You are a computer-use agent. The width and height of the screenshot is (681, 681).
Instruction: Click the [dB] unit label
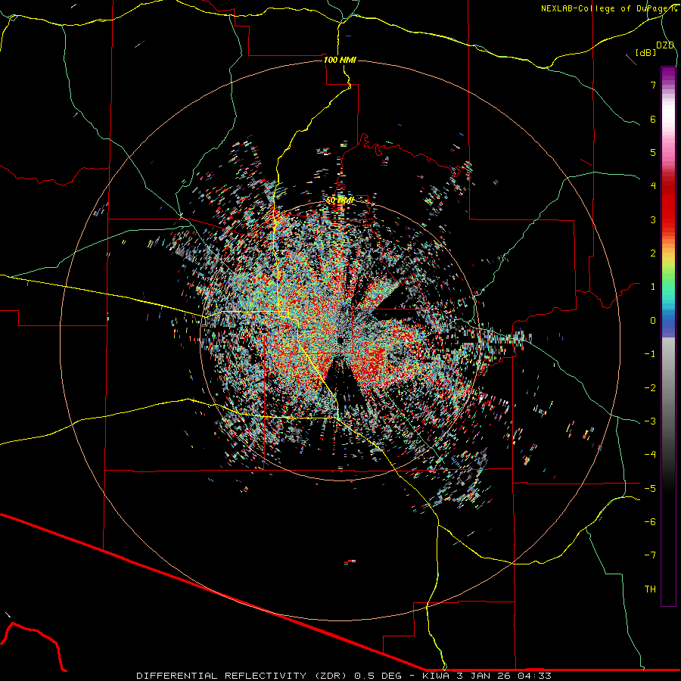[646, 52]
